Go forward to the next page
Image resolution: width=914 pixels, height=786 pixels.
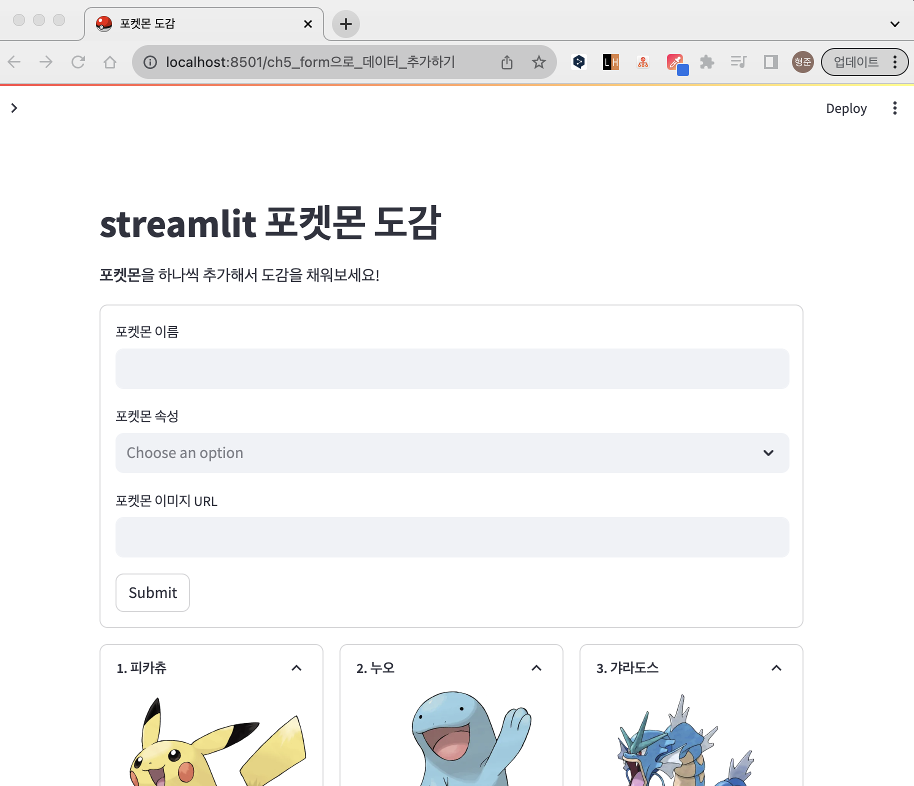(x=46, y=62)
